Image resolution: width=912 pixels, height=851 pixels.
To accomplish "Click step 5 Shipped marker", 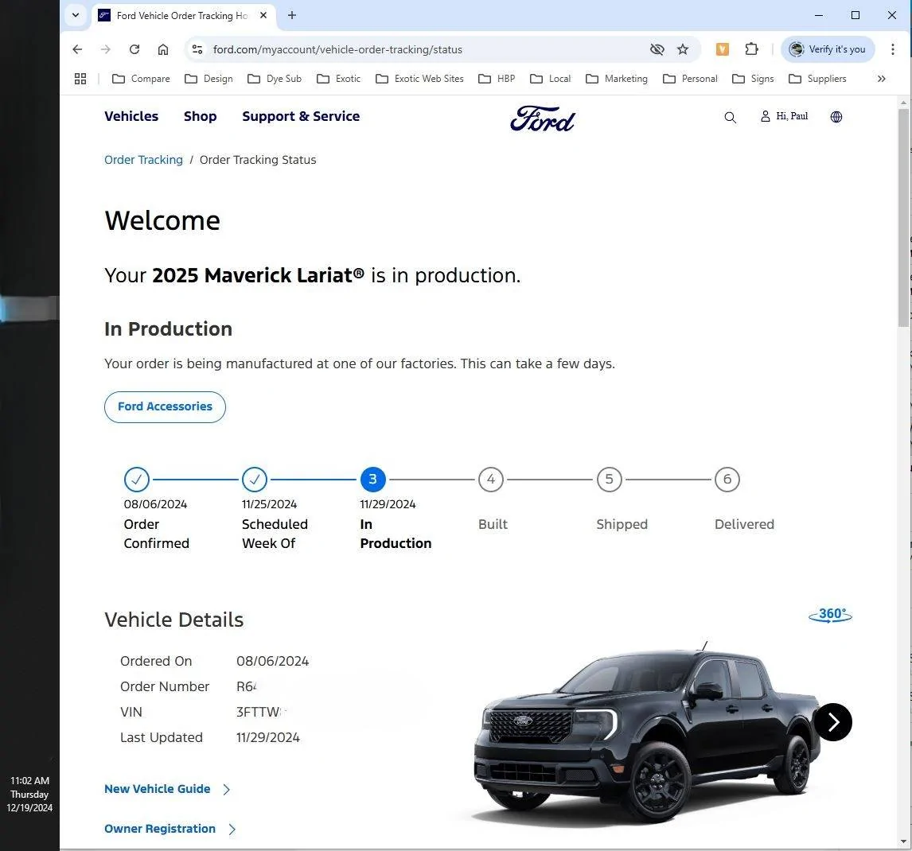I will 610,480.
